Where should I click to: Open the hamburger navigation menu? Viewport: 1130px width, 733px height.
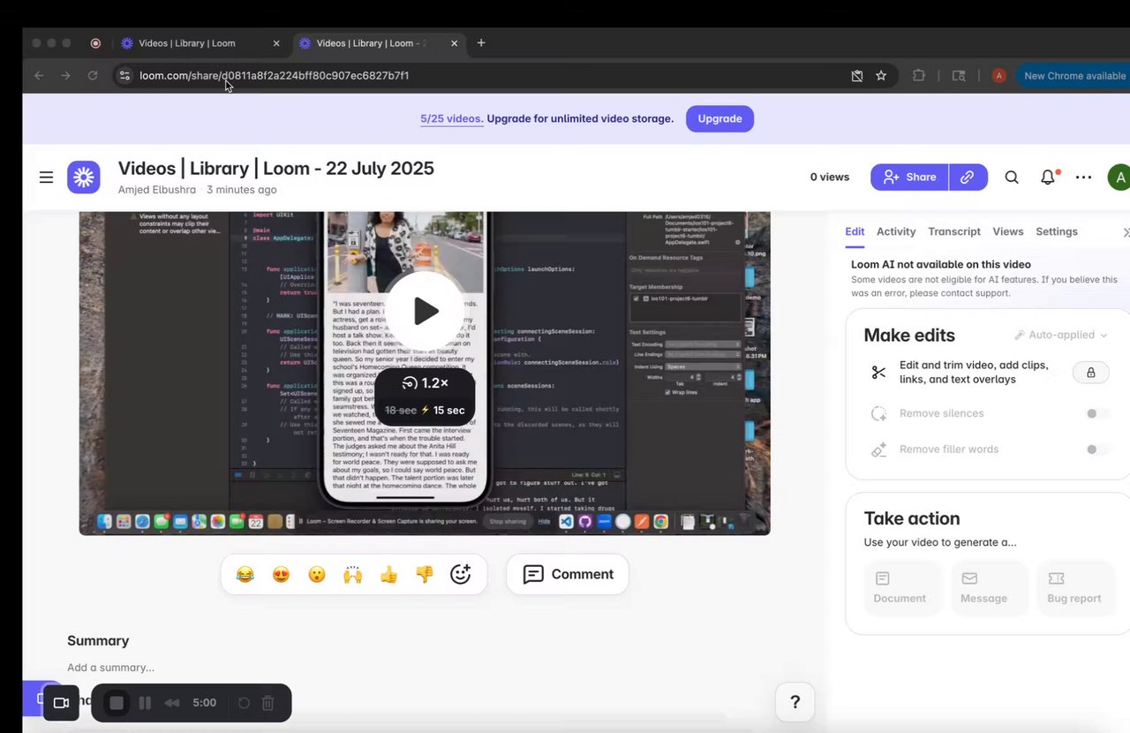pos(47,178)
